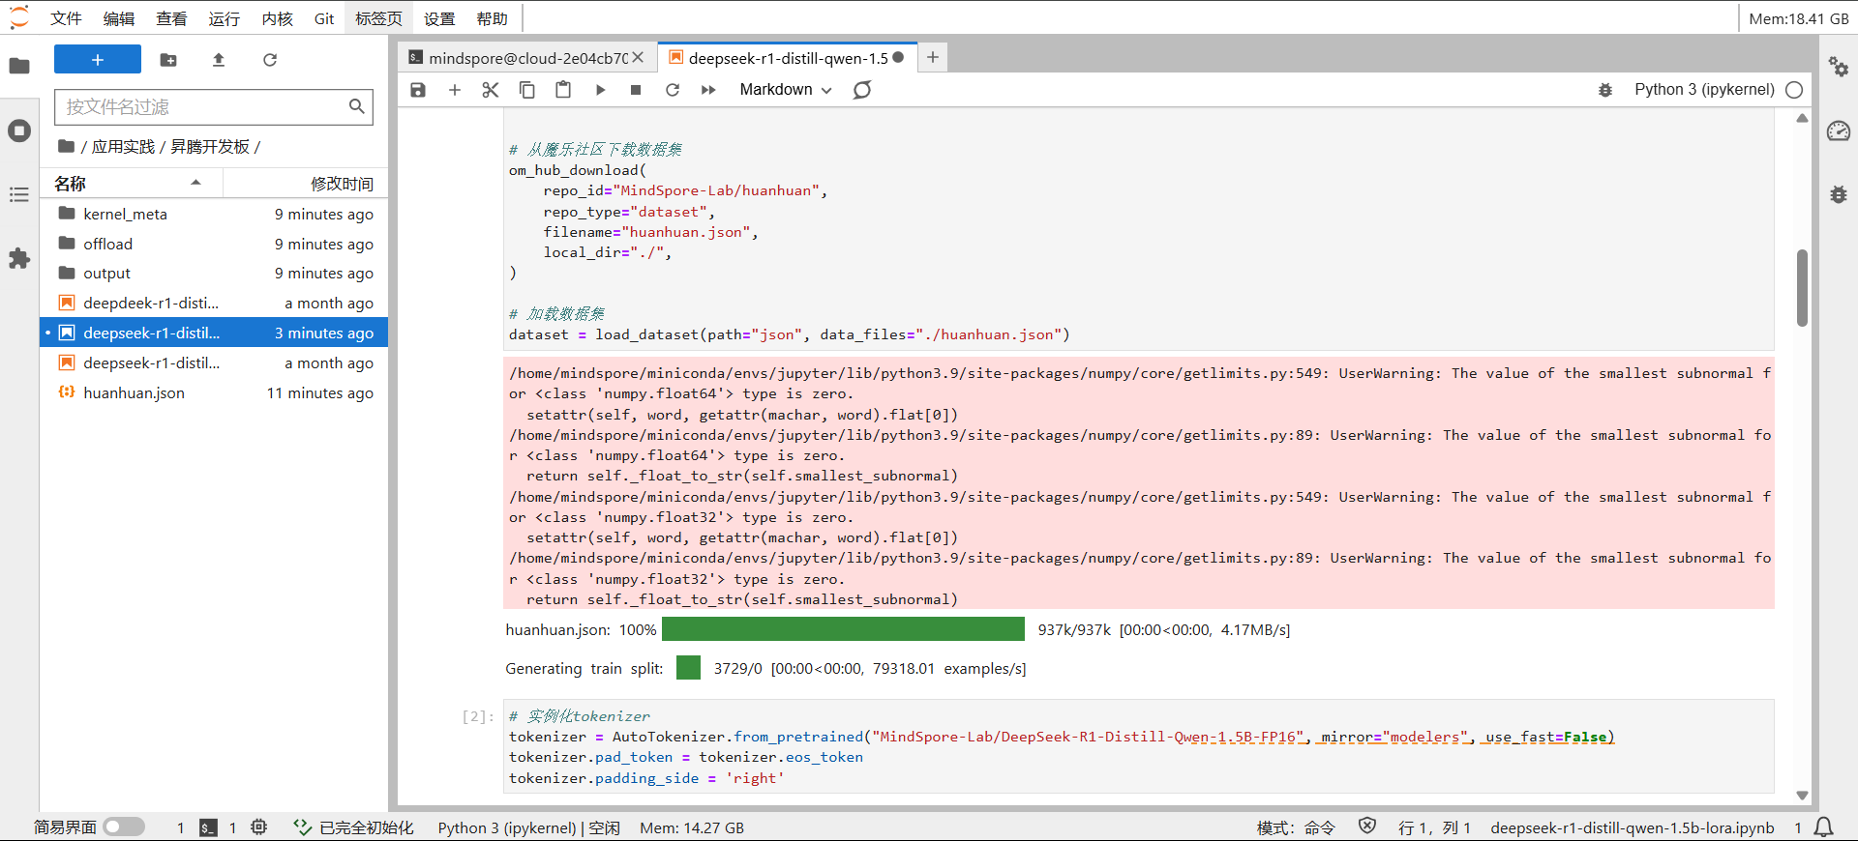Screen dimensions: 1858x841
Task: Open the Markdown cell type dropdown
Action: 785,90
